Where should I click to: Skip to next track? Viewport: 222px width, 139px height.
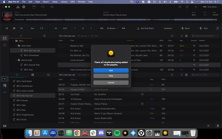22,28
